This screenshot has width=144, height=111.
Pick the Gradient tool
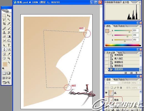click(9, 36)
